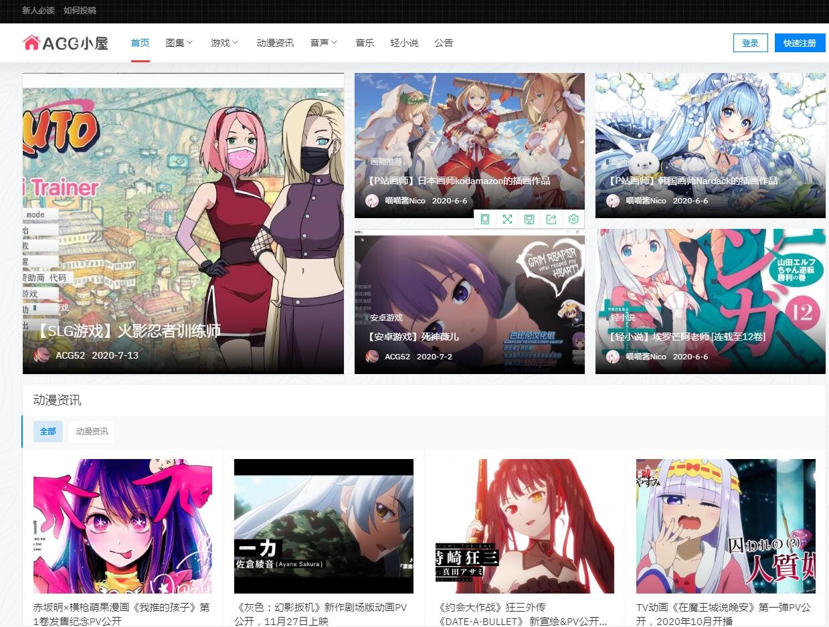Screen dimensions: 829x627
Task: Open the 我推的孩子 article thumbnail
Action: click(122, 526)
